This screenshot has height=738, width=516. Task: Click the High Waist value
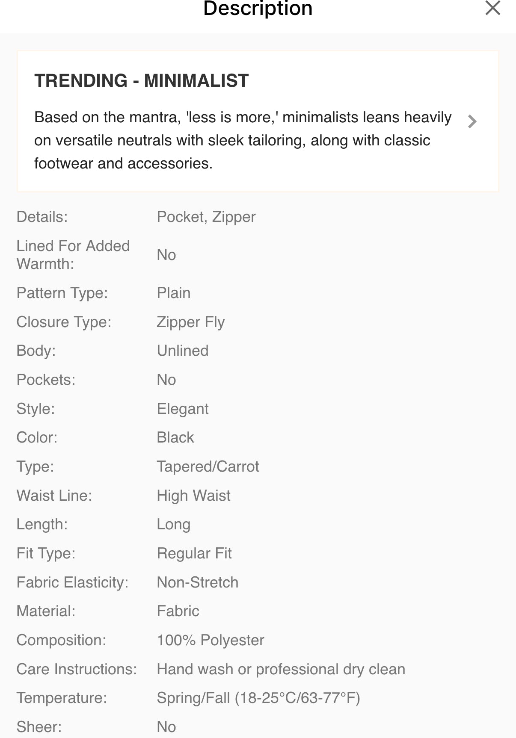coord(193,496)
